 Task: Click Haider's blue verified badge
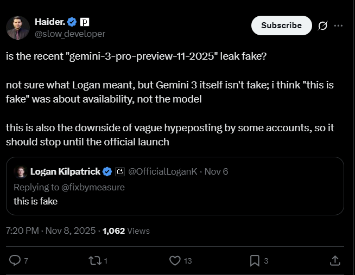click(72, 22)
